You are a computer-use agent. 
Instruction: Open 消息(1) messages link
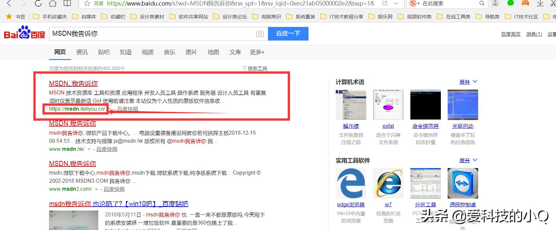click(534, 34)
